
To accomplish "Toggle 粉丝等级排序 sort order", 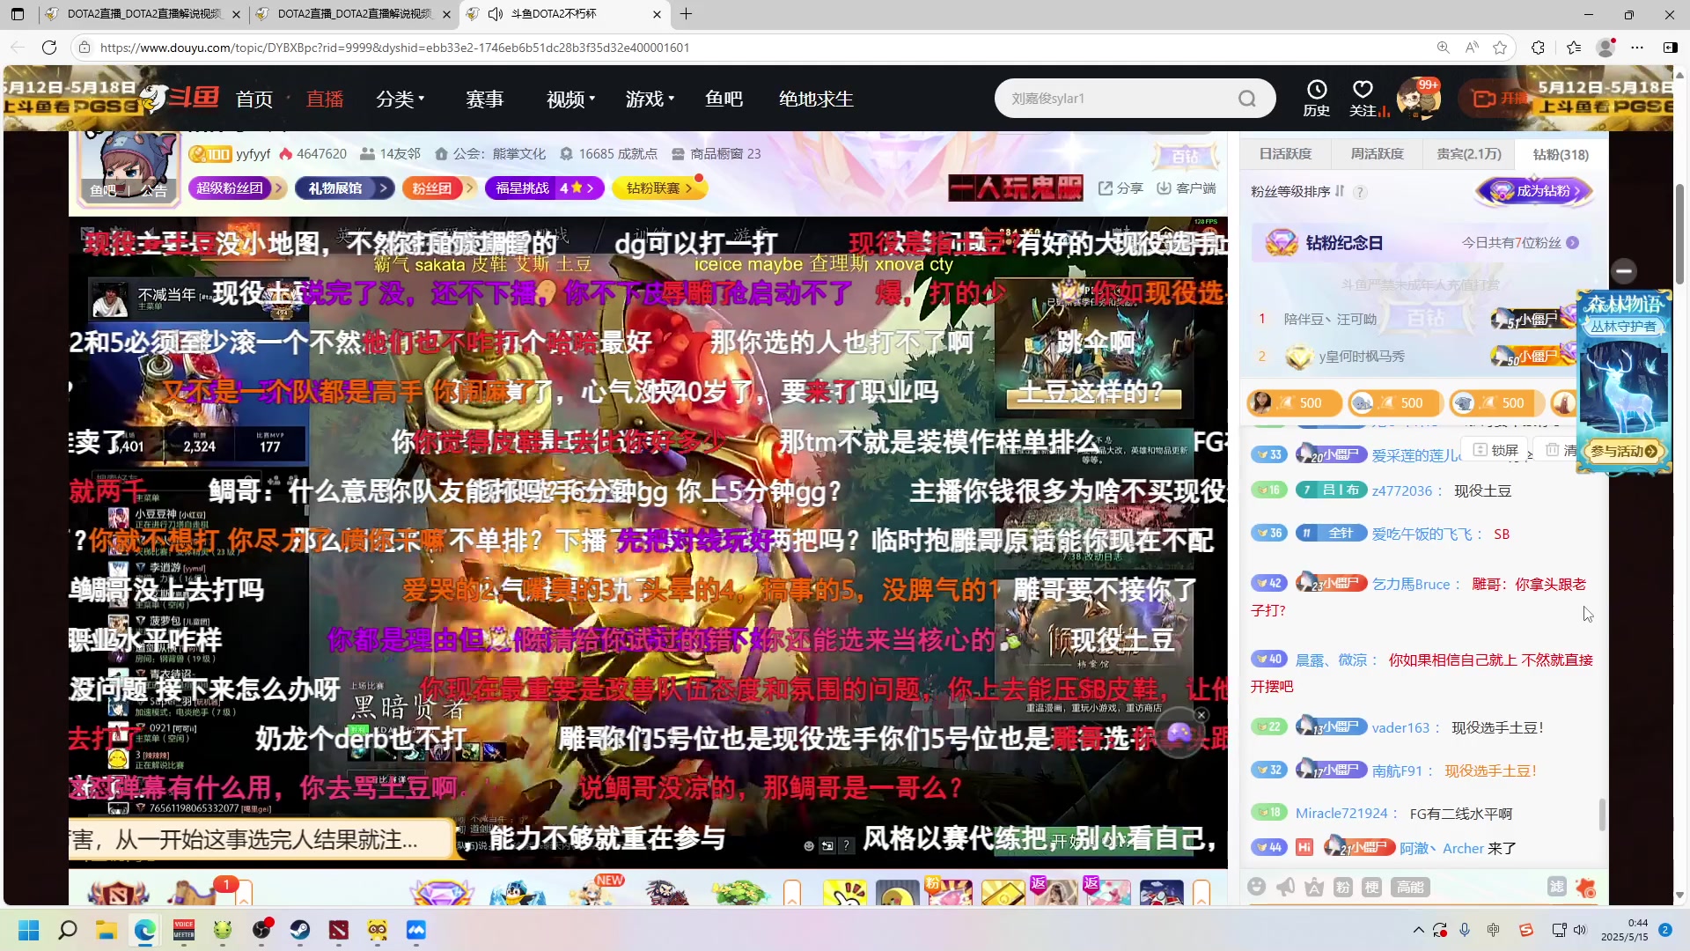I will 1339,191.
